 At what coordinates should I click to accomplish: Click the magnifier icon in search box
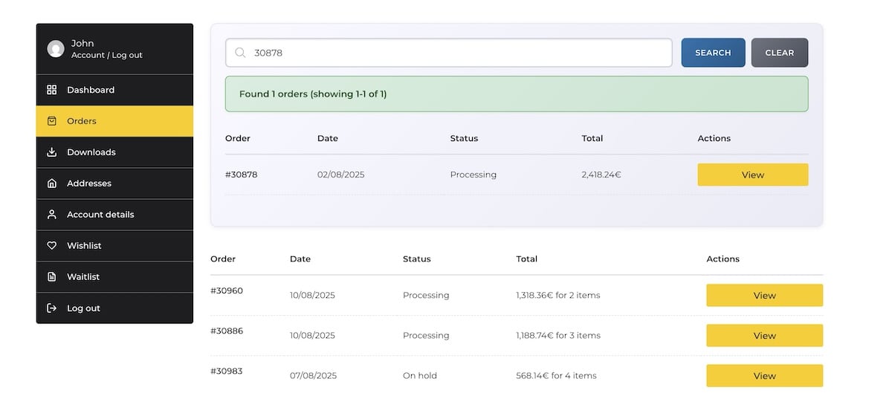(240, 53)
